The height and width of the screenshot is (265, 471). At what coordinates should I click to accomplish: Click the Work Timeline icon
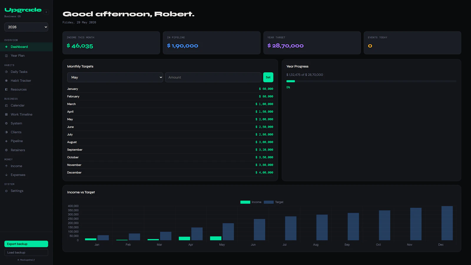pos(6,115)
